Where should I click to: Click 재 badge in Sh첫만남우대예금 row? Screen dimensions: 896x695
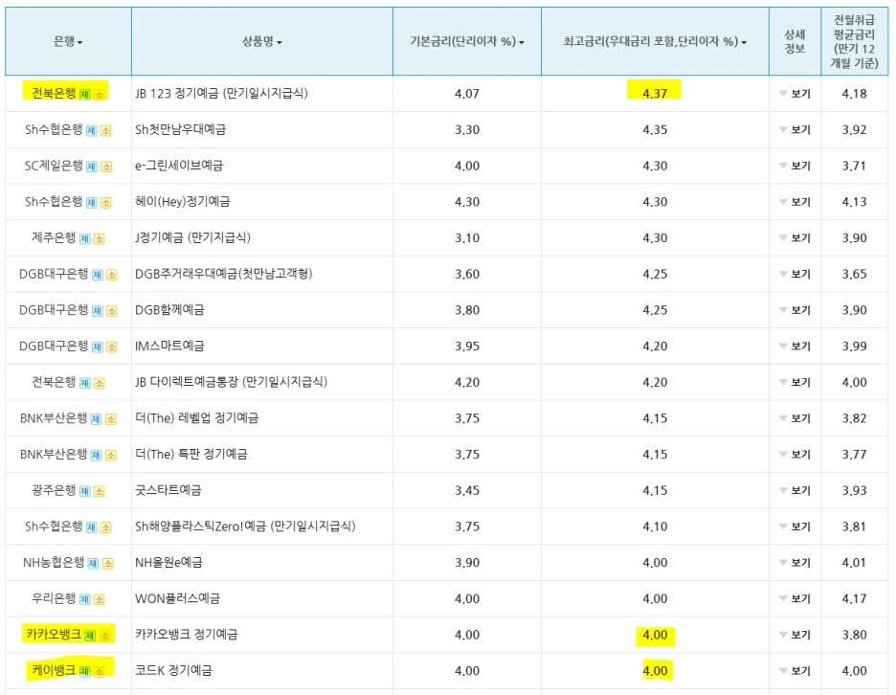(92, 130)
